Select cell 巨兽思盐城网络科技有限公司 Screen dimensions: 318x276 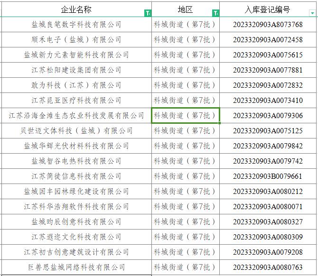click(x=76, y=267)
